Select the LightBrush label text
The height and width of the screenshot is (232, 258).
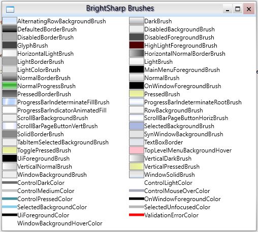point(158,62)
